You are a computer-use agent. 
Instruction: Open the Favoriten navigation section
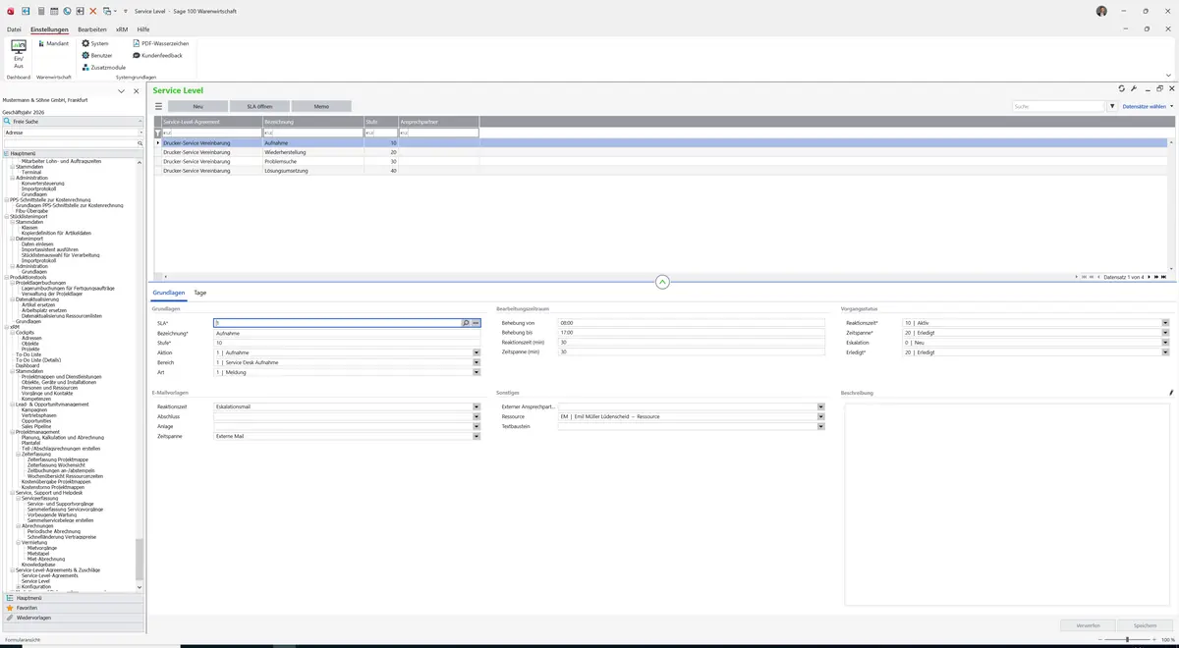[73, 608]
